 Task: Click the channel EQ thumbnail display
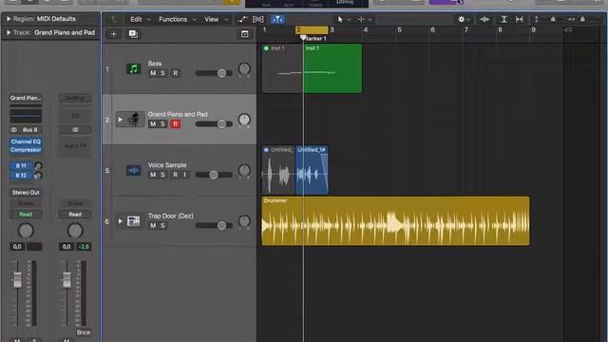(x=26, y=116)
